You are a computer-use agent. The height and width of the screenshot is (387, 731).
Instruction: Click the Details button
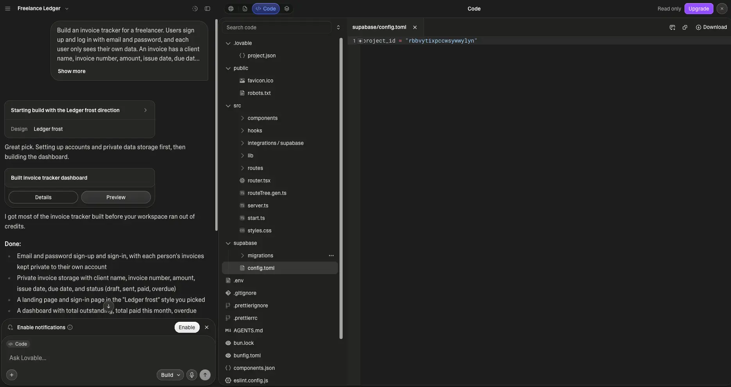(43, 197)
